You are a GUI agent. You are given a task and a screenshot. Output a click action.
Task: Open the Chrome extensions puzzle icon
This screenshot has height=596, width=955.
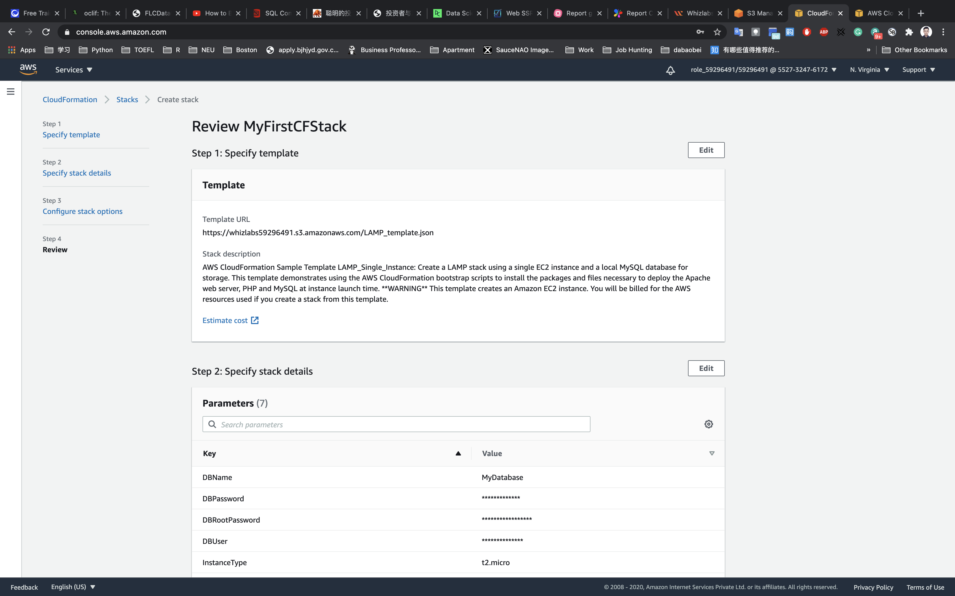click(909, 32)
